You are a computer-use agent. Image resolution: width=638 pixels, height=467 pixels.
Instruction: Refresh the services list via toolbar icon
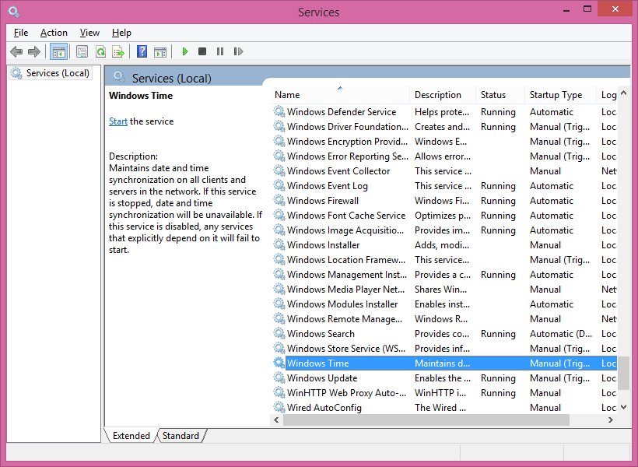pos(102,51)
